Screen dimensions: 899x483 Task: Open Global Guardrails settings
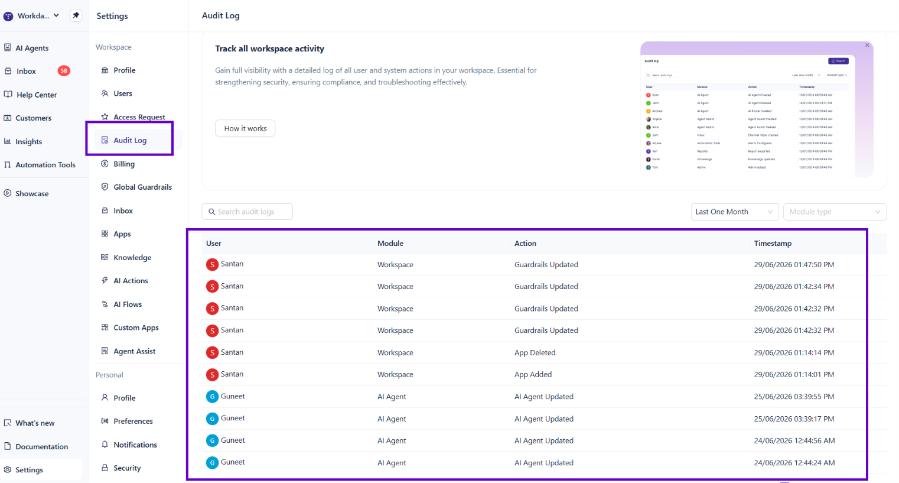(x=136, y=187)
